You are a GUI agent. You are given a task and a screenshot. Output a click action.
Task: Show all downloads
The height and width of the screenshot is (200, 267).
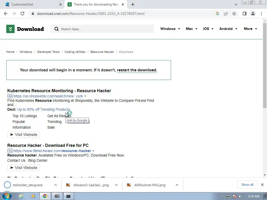click(x=247, y=185)
